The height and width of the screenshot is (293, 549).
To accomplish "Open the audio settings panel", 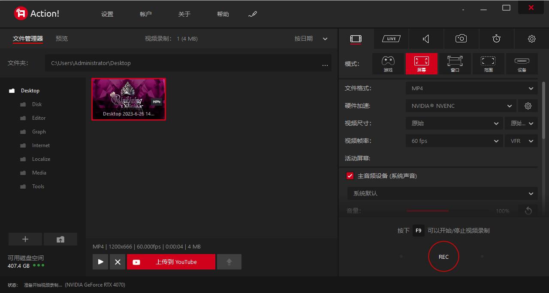I will [x=425, y=38].
